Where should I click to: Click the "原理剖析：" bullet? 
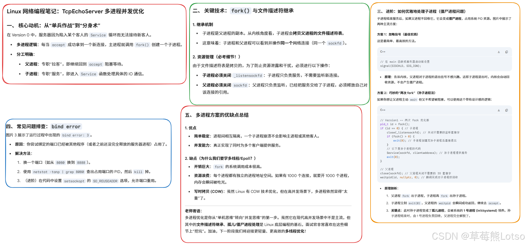point(391,188)
